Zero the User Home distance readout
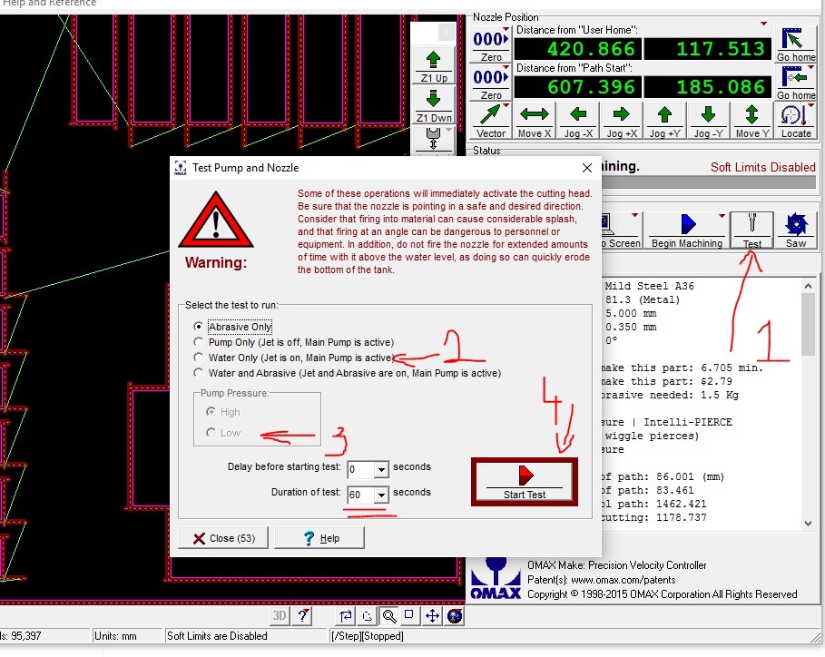The width and height of the screenshot is (825, 657). click(490, 44)
